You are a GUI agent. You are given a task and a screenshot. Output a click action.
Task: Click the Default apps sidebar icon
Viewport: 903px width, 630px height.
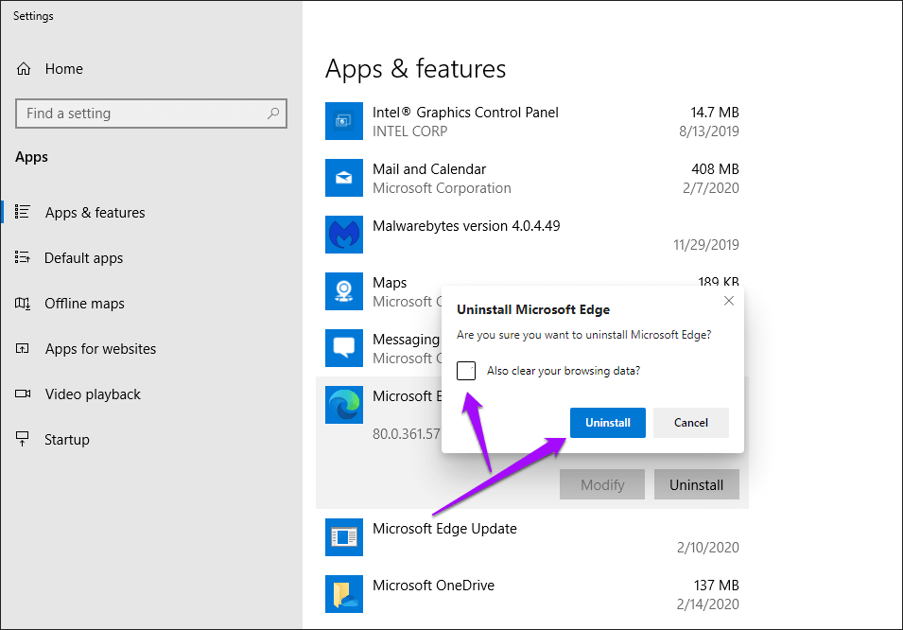[23, 257]
